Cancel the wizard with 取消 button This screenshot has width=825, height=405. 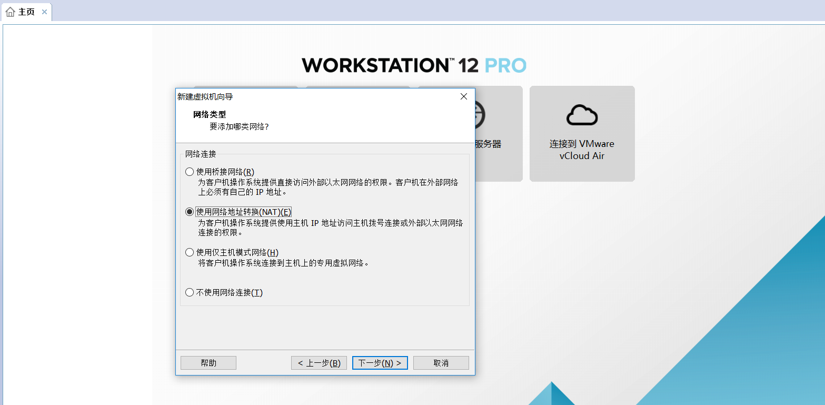pos(441,363)
